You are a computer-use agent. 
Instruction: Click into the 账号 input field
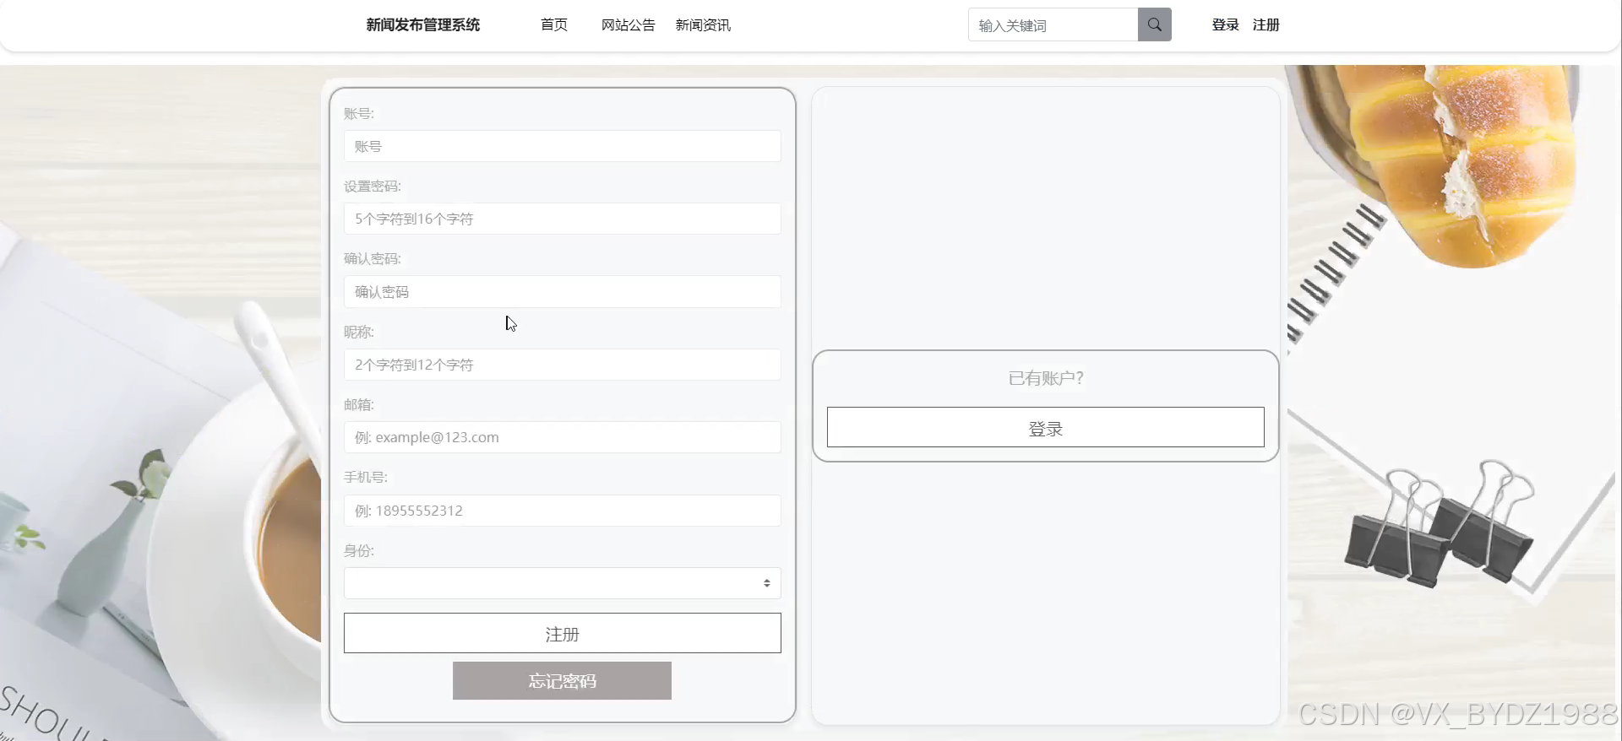click(562, 146)
